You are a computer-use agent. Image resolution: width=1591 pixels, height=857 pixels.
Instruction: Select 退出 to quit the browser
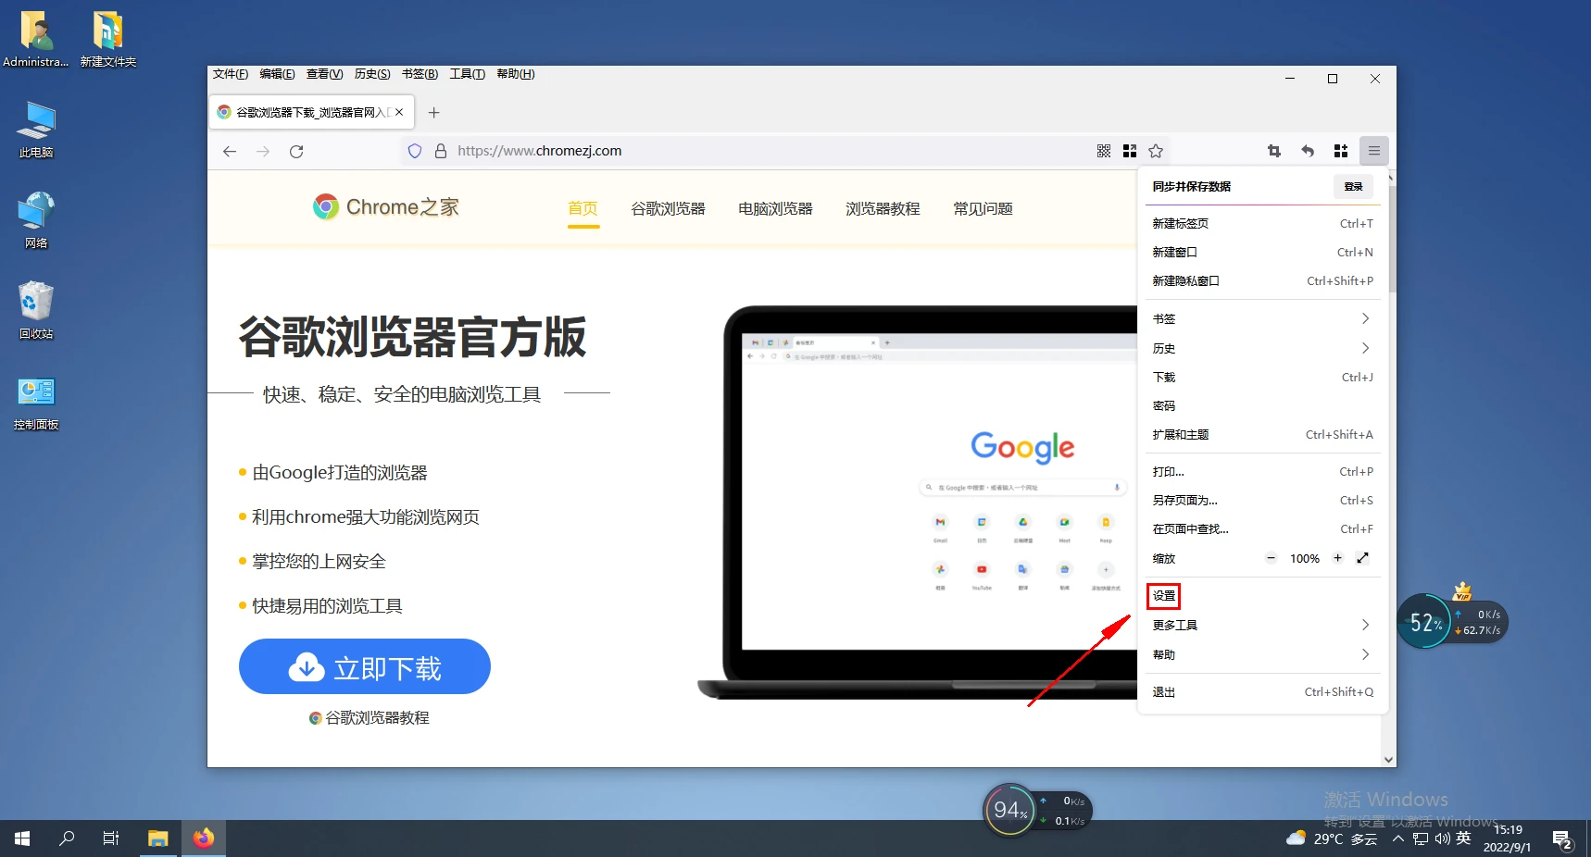(1262, 691)
